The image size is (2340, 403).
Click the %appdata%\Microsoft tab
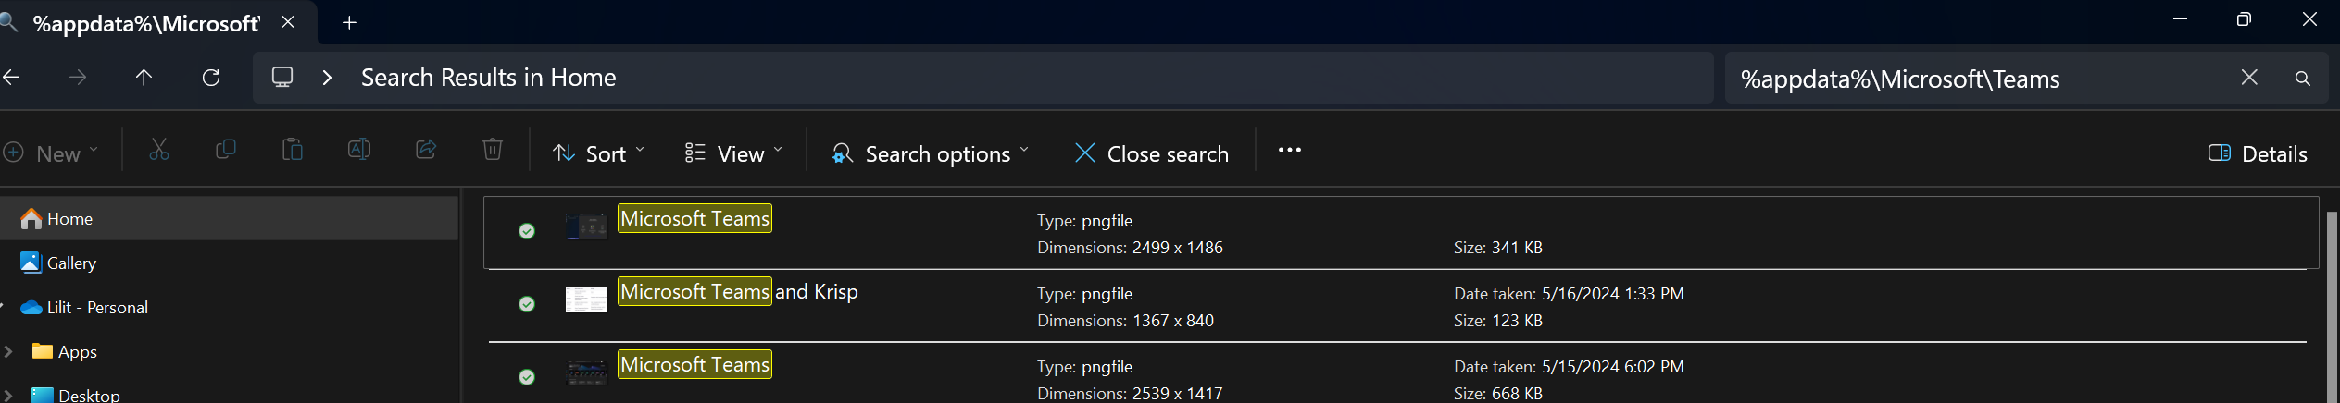point(145,23)
